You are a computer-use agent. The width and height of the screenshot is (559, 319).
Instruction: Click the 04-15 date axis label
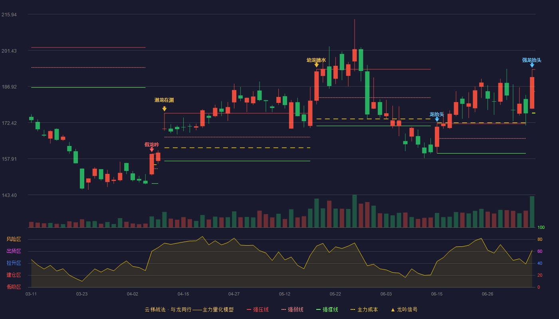[183, 294]
